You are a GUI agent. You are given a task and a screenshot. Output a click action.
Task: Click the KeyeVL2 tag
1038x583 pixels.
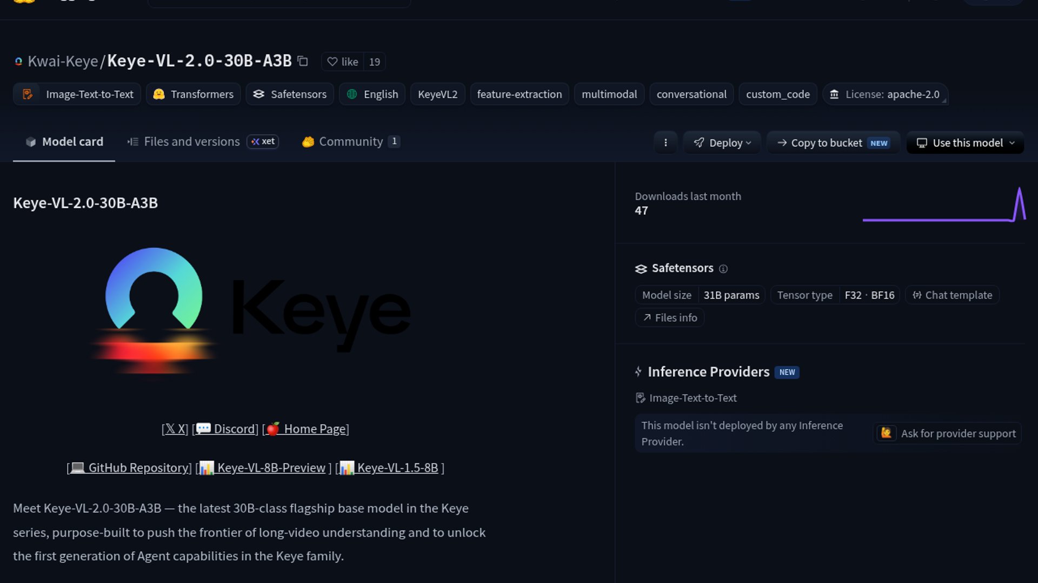[437, 94]
